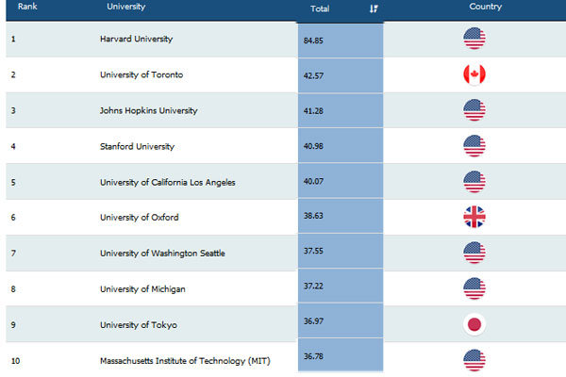Open the University of Tokyo entry

click(x=139, y=324)
